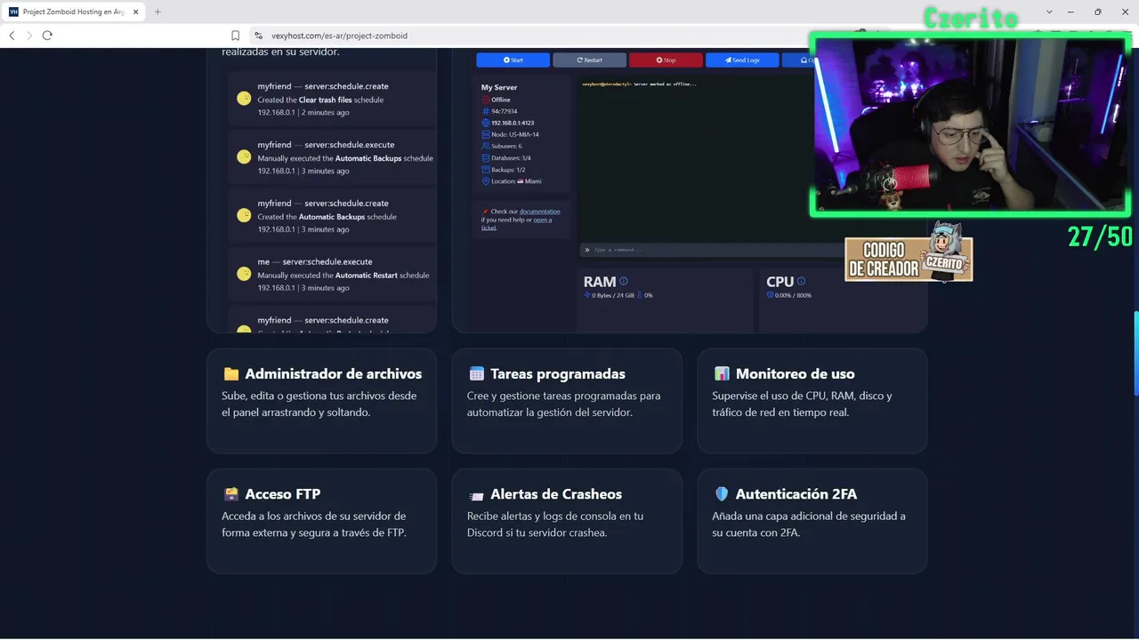
Task: Click the page vertical scrollbar thumb
Action: tap(1135, 354)
